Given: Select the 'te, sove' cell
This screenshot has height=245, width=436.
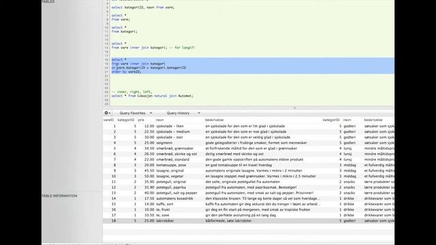Looking at the screenshot, I should pos(162,215).
